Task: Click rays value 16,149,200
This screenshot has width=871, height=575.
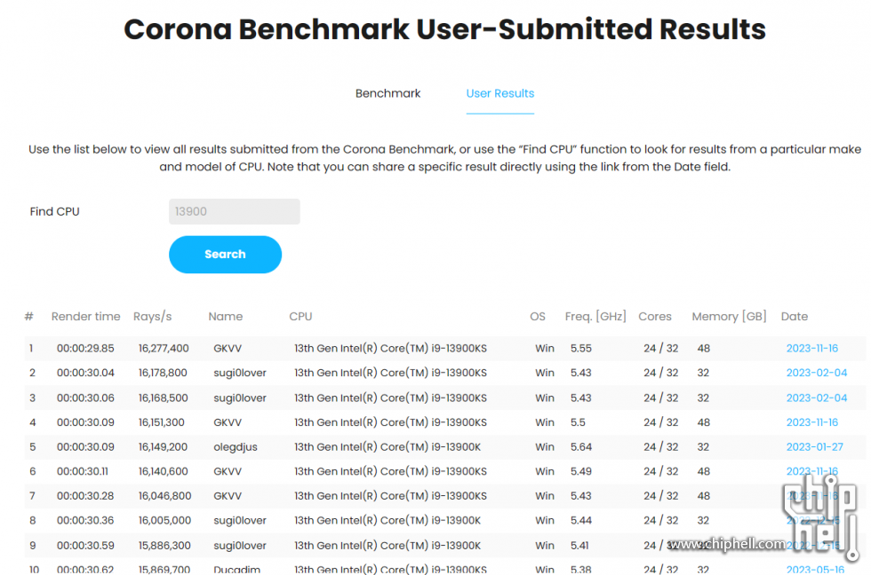Action: point(163,447)
